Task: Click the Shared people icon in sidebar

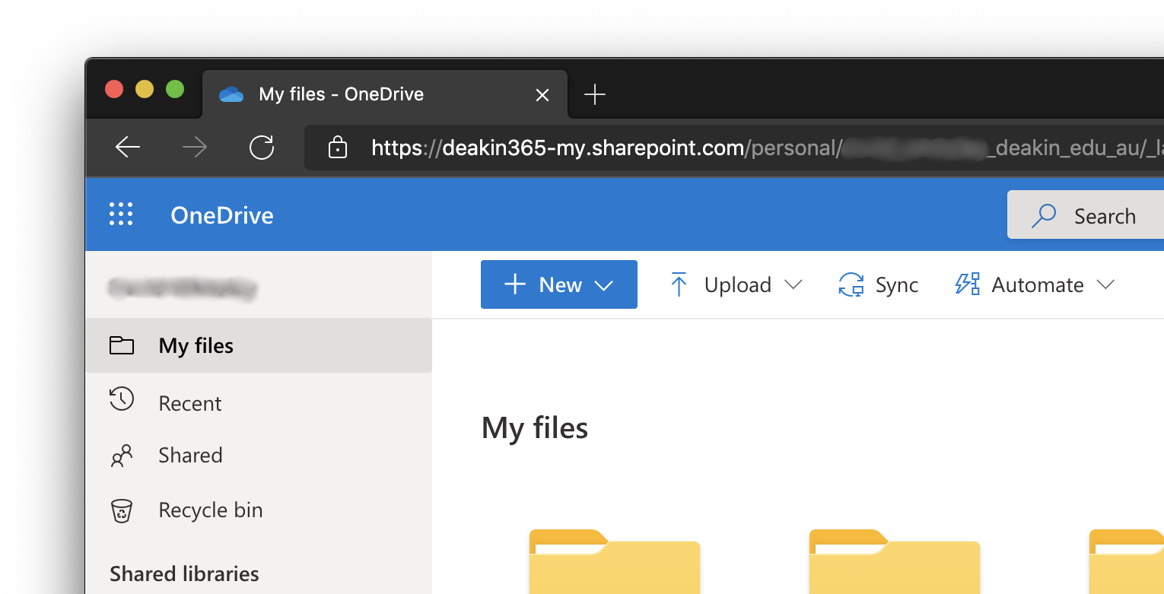Action: [x=122, y=456]
